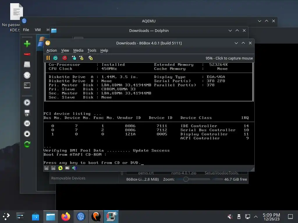Open 86Box window menu app icon
The image size is (298, 223).
[48, 43]
